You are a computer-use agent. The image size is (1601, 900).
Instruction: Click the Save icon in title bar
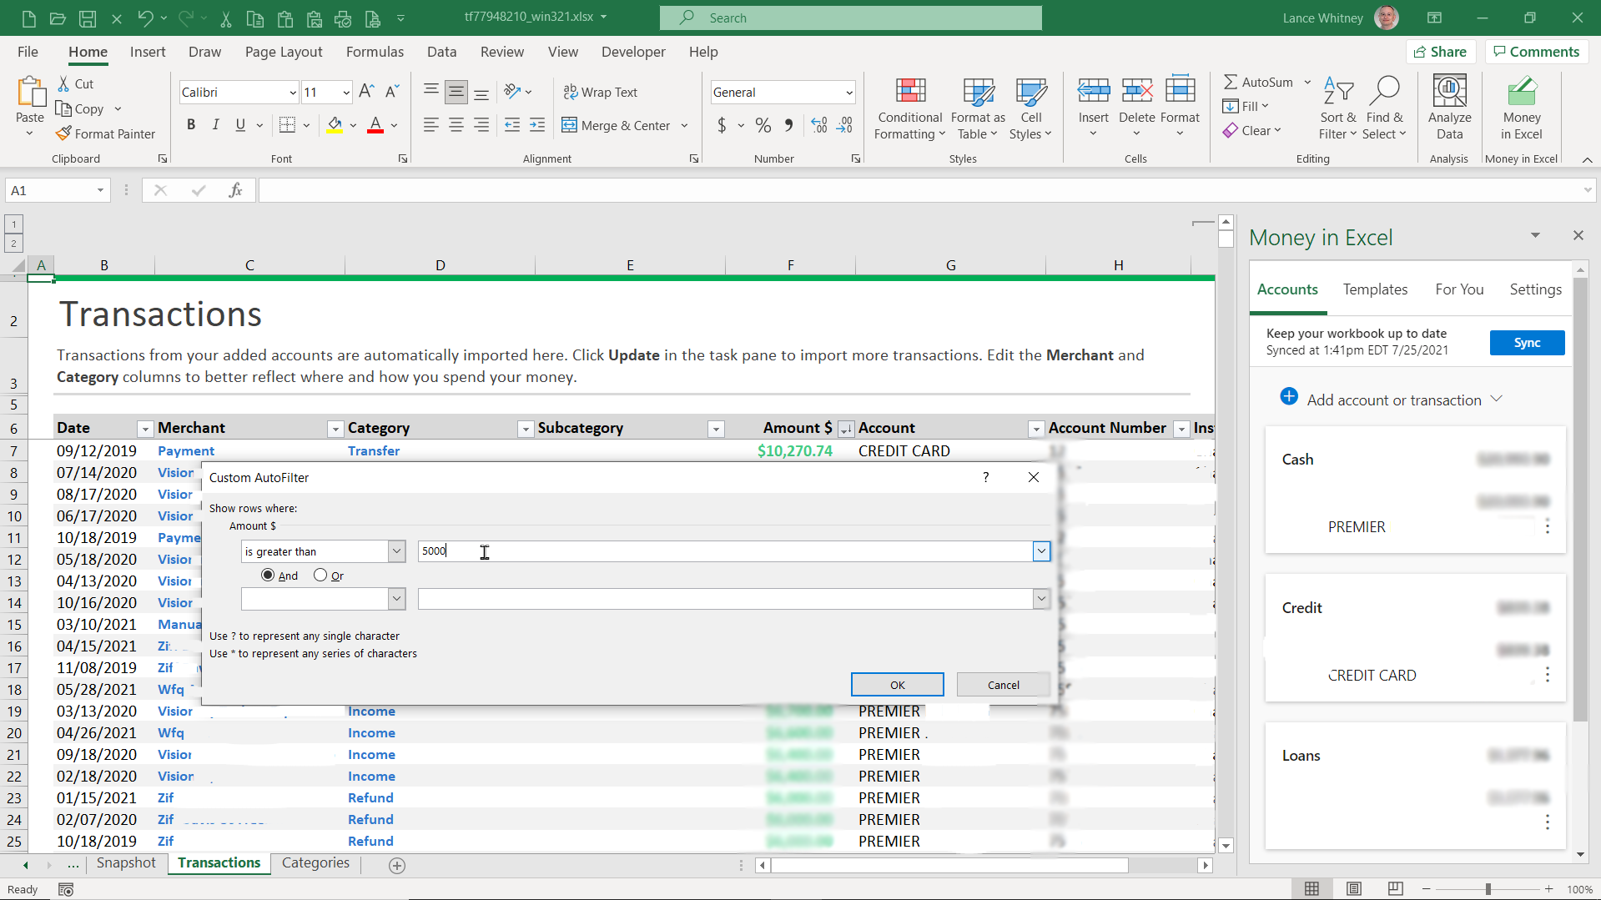(87, 18)
